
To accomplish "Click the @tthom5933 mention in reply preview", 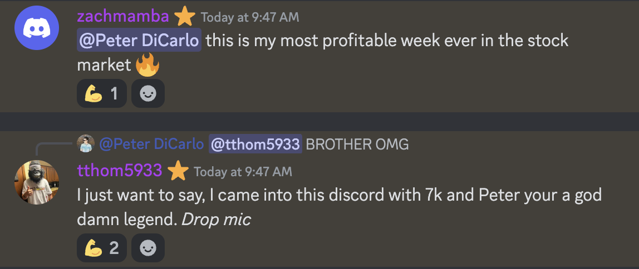I will point(255,143).
